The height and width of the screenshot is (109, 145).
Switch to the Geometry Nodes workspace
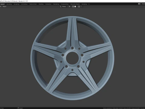tap(75, 4)
